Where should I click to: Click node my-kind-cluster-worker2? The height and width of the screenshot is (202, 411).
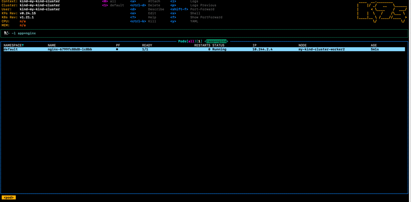tap(322, 49)
